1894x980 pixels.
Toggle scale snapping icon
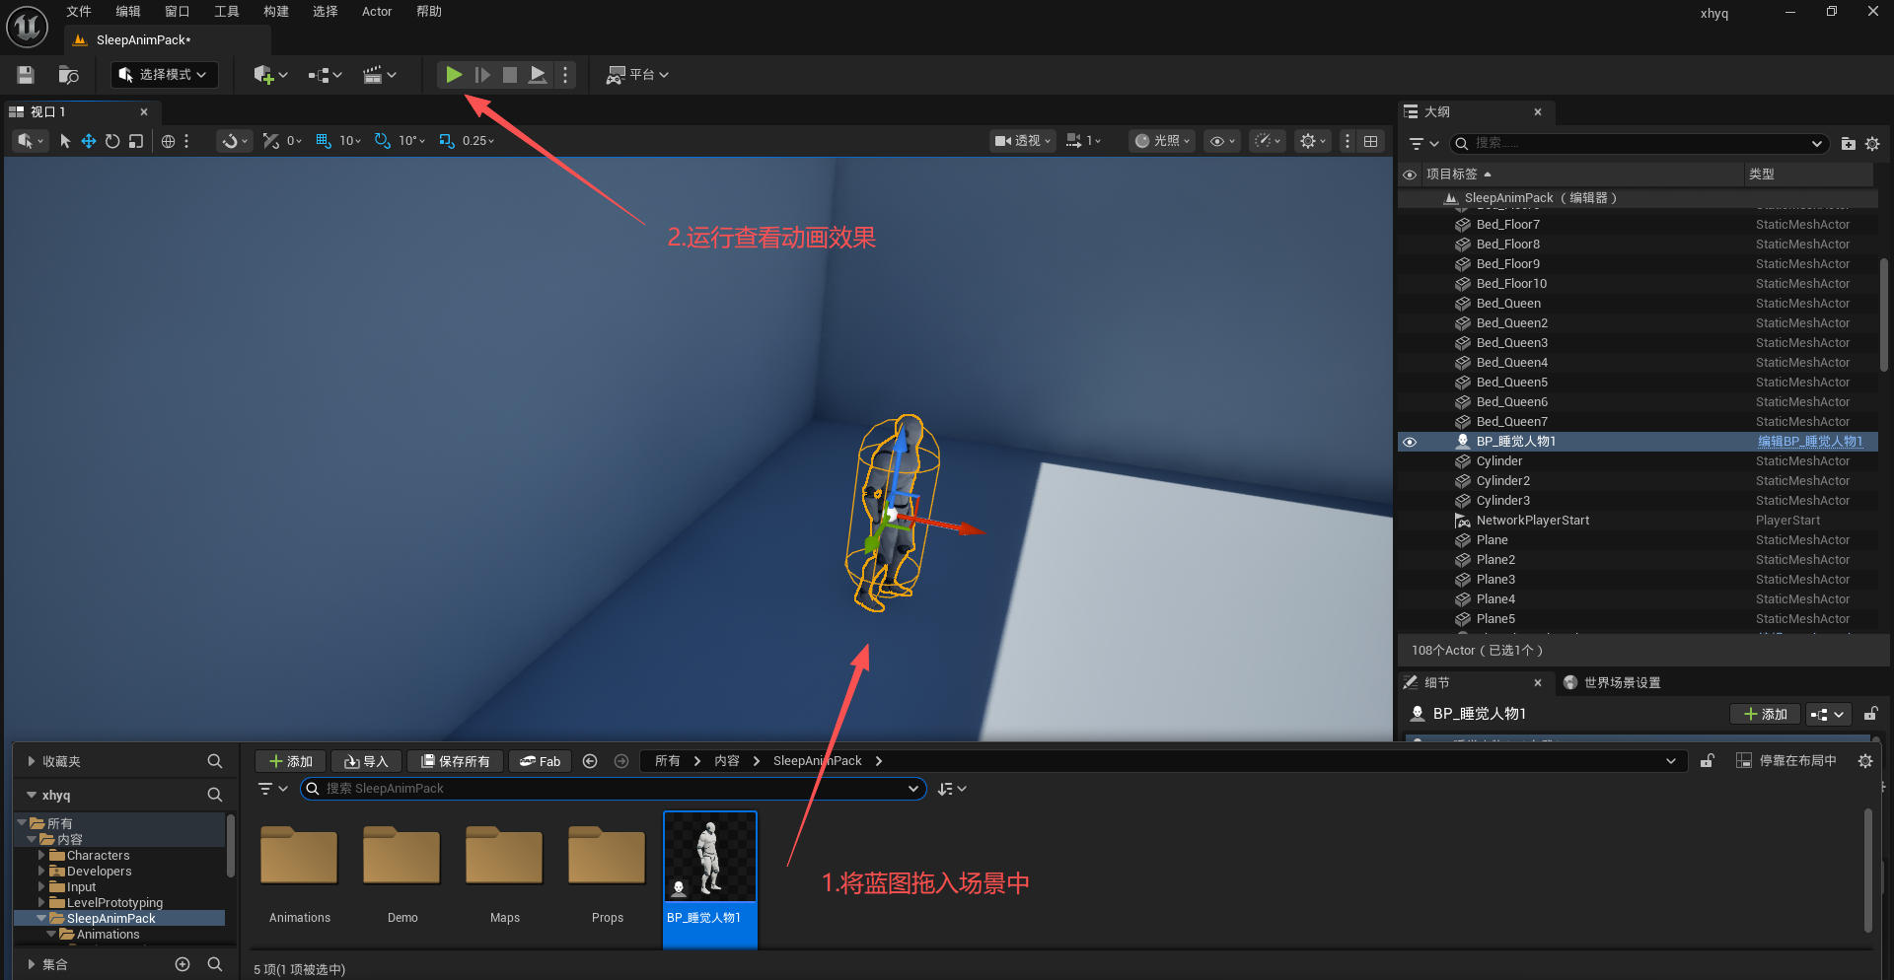pos(447,141)
